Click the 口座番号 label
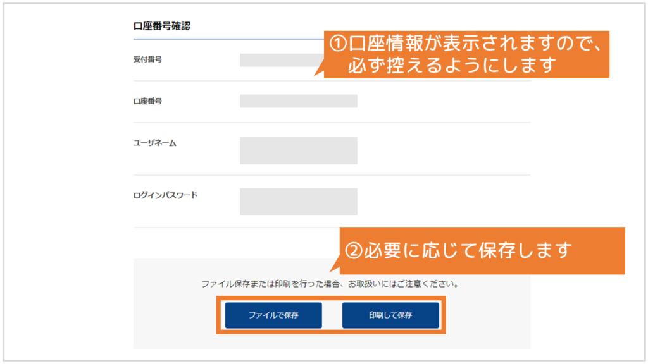Image resolution: width=648 pixels, height=364 pixels. [x=147, y=101]
